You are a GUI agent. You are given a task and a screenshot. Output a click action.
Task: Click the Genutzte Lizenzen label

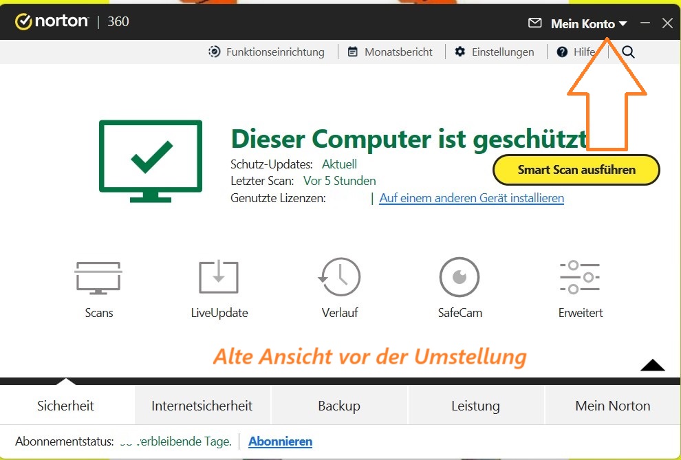278,198
